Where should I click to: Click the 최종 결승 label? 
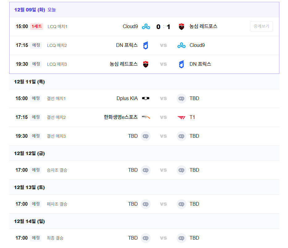(x=55, y=238)
